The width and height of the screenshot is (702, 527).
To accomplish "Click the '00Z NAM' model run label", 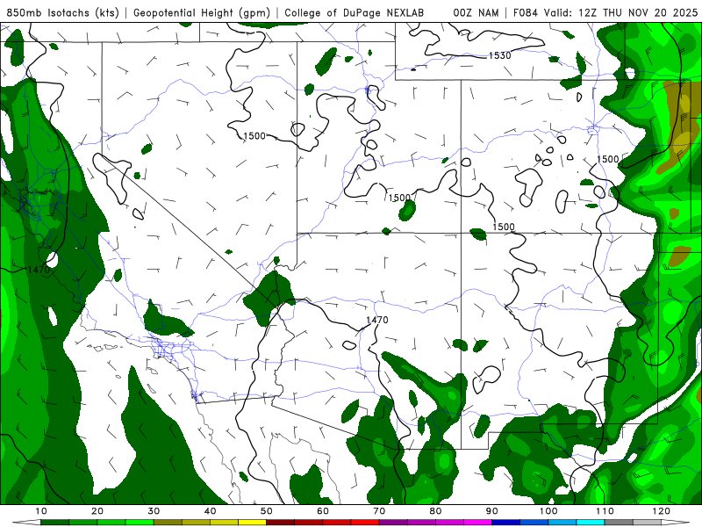I will [x=476, y=13].
